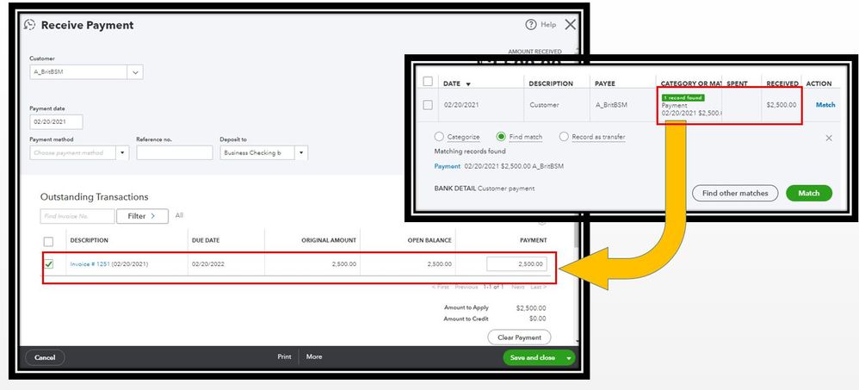This screenshot has height=390, width=859.
Task: Click the ORIGINAL AMOUNT column header
Action: pyautogui.click(x=329, y=240)
